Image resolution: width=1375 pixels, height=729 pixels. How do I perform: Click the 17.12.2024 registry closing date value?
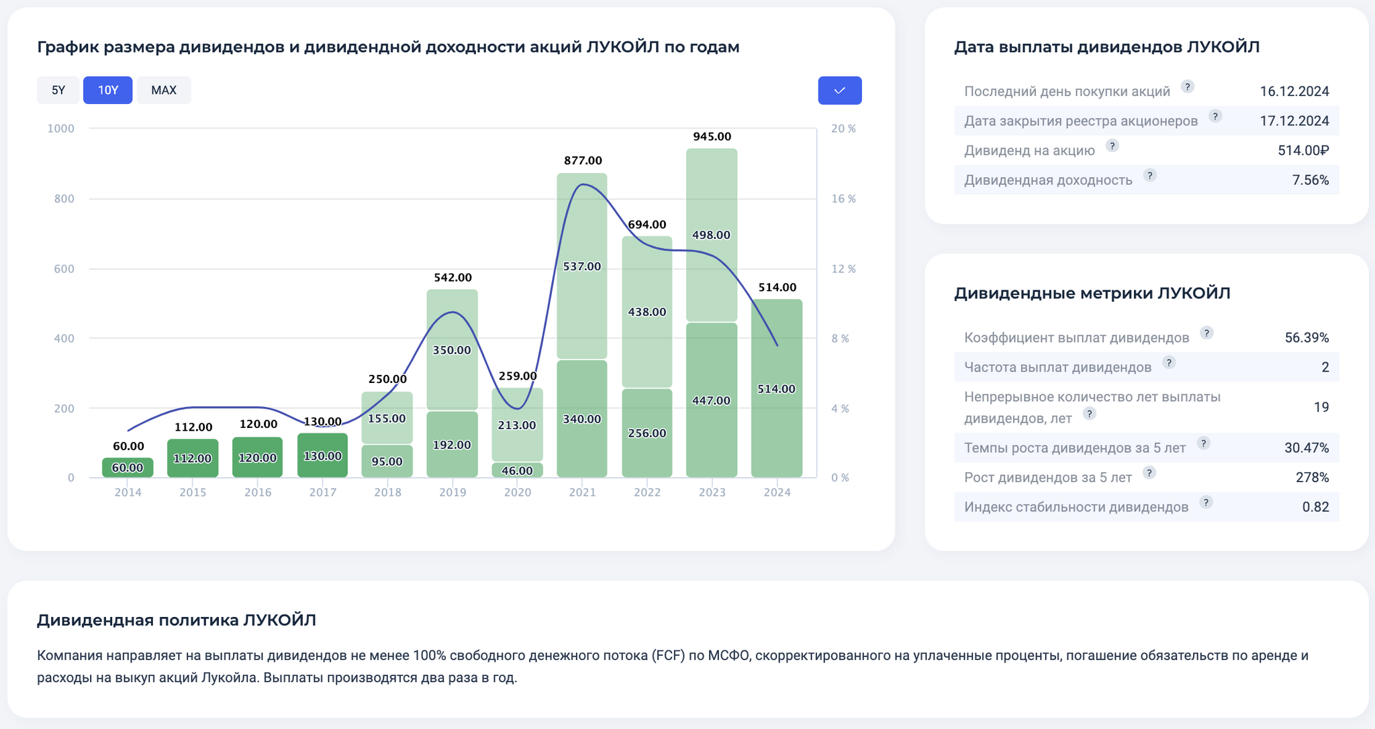click(1294, 121)
